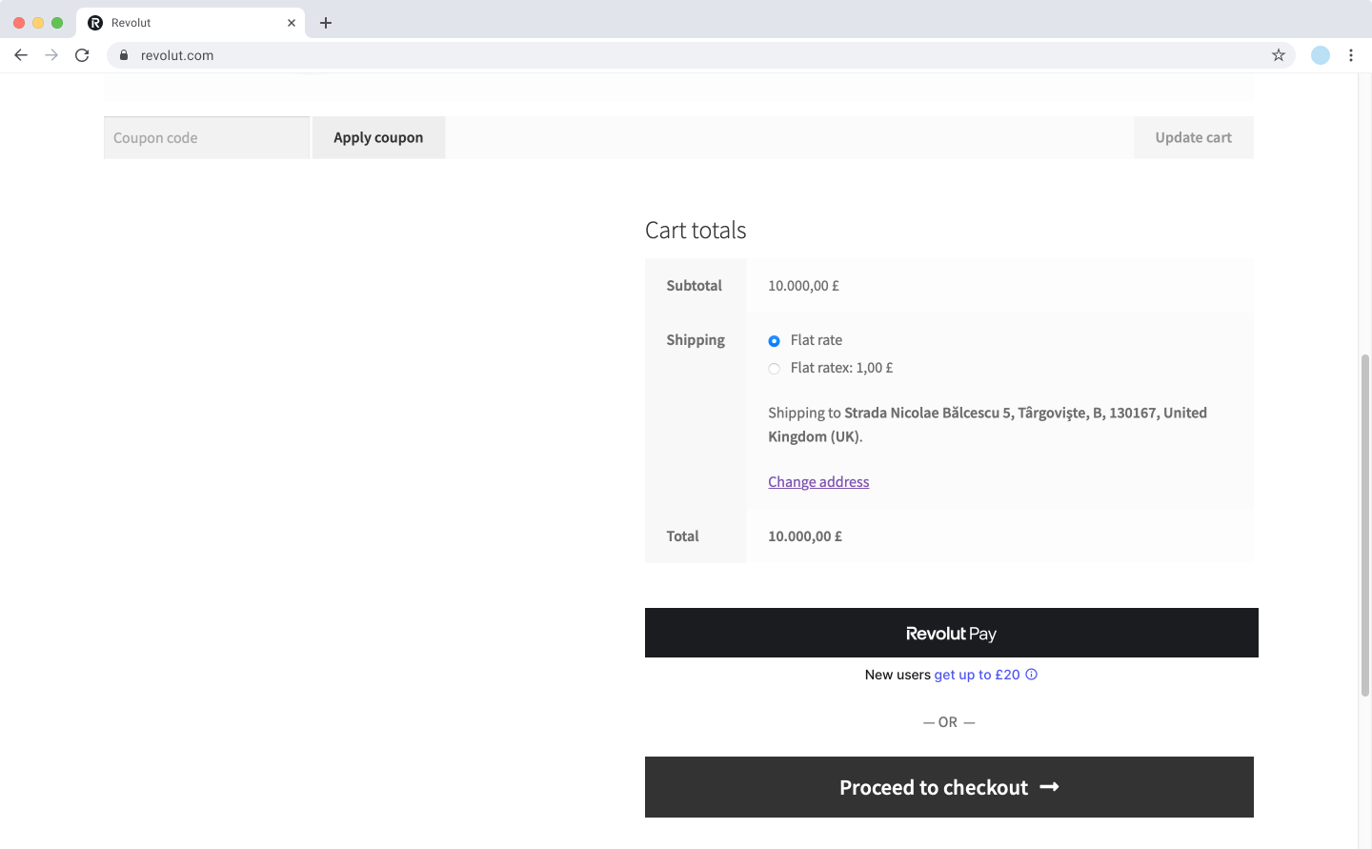This screenshot has width=1372, height=849.
Task: Click the New users text
Action: [x=898, y=675]
